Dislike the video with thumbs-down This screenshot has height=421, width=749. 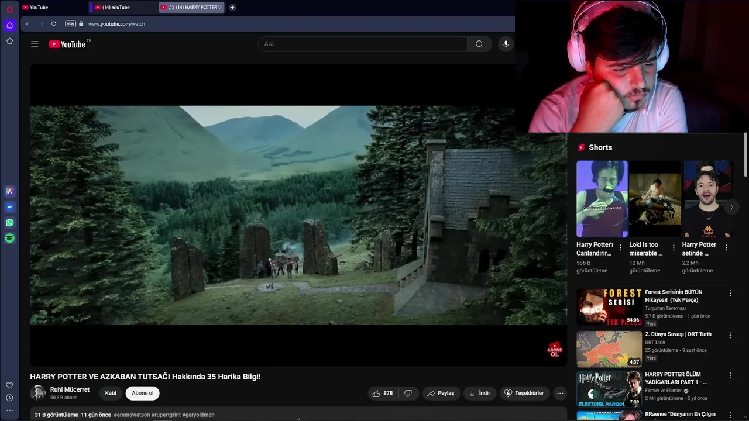pos(408,393)
